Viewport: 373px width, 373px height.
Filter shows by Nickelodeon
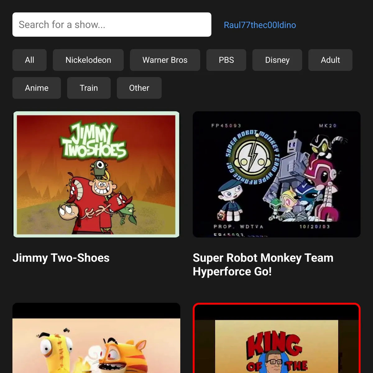point(88,60)
